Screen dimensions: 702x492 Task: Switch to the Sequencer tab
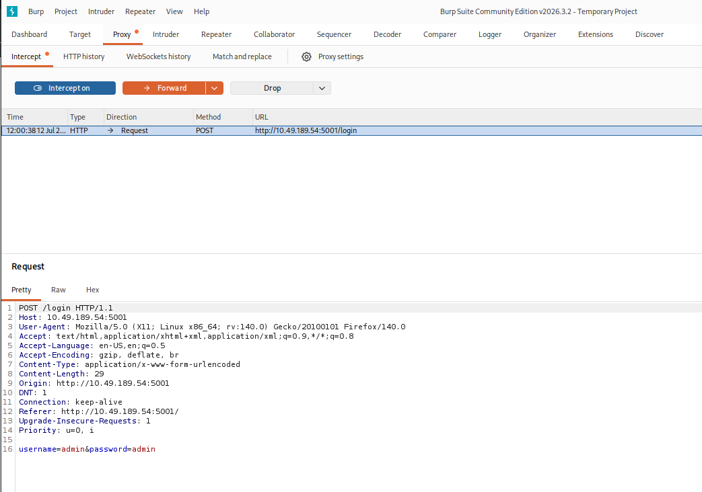[334, 34]
